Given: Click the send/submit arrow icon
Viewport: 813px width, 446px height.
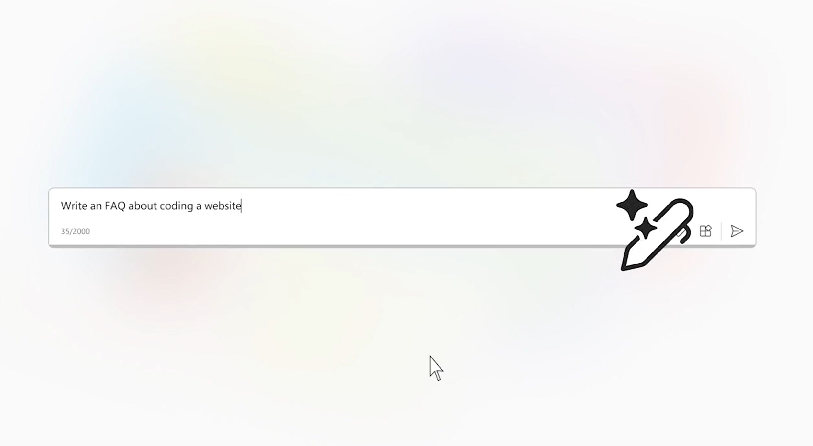Looking at the screenshot, I should (737, 231).
